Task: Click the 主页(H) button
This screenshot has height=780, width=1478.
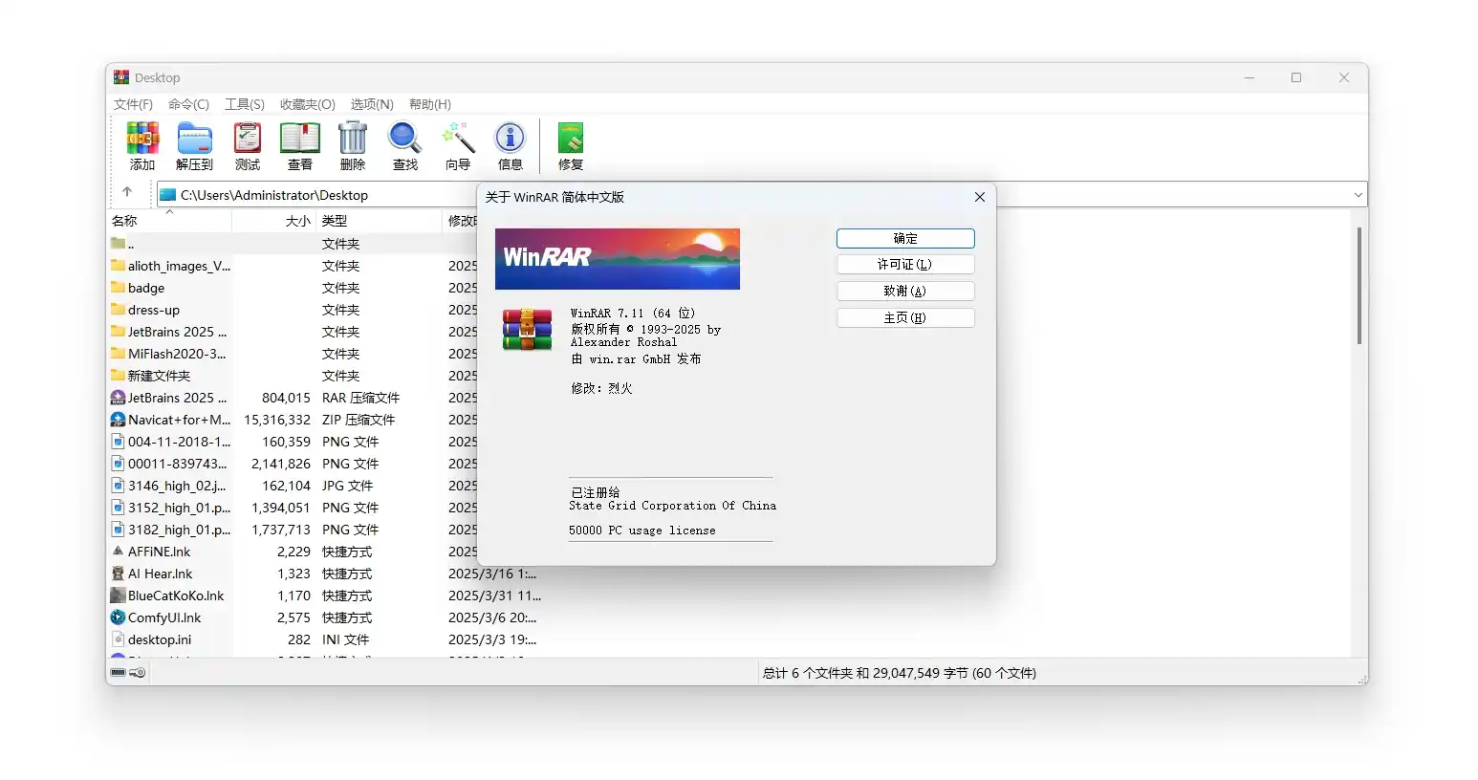Action: (905, 318)
